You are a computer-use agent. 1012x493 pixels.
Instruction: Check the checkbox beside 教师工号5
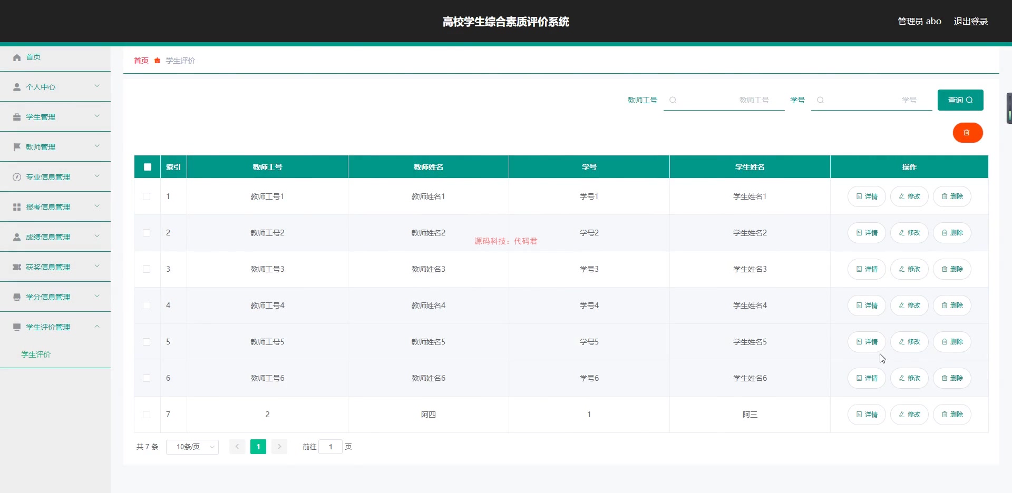[x=147, y=342]
